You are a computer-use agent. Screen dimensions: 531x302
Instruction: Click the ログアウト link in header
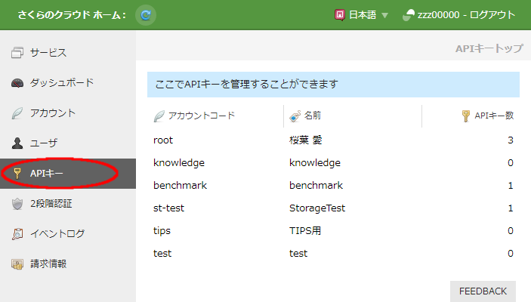tap(492, 15)
